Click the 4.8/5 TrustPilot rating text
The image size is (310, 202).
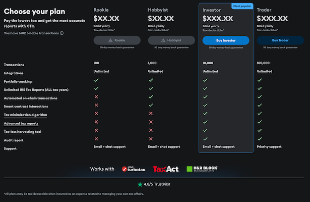(x=157, y=184)
